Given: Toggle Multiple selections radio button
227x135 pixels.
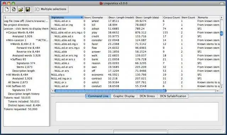Looking at the screenshot, I should pos(38,9).
